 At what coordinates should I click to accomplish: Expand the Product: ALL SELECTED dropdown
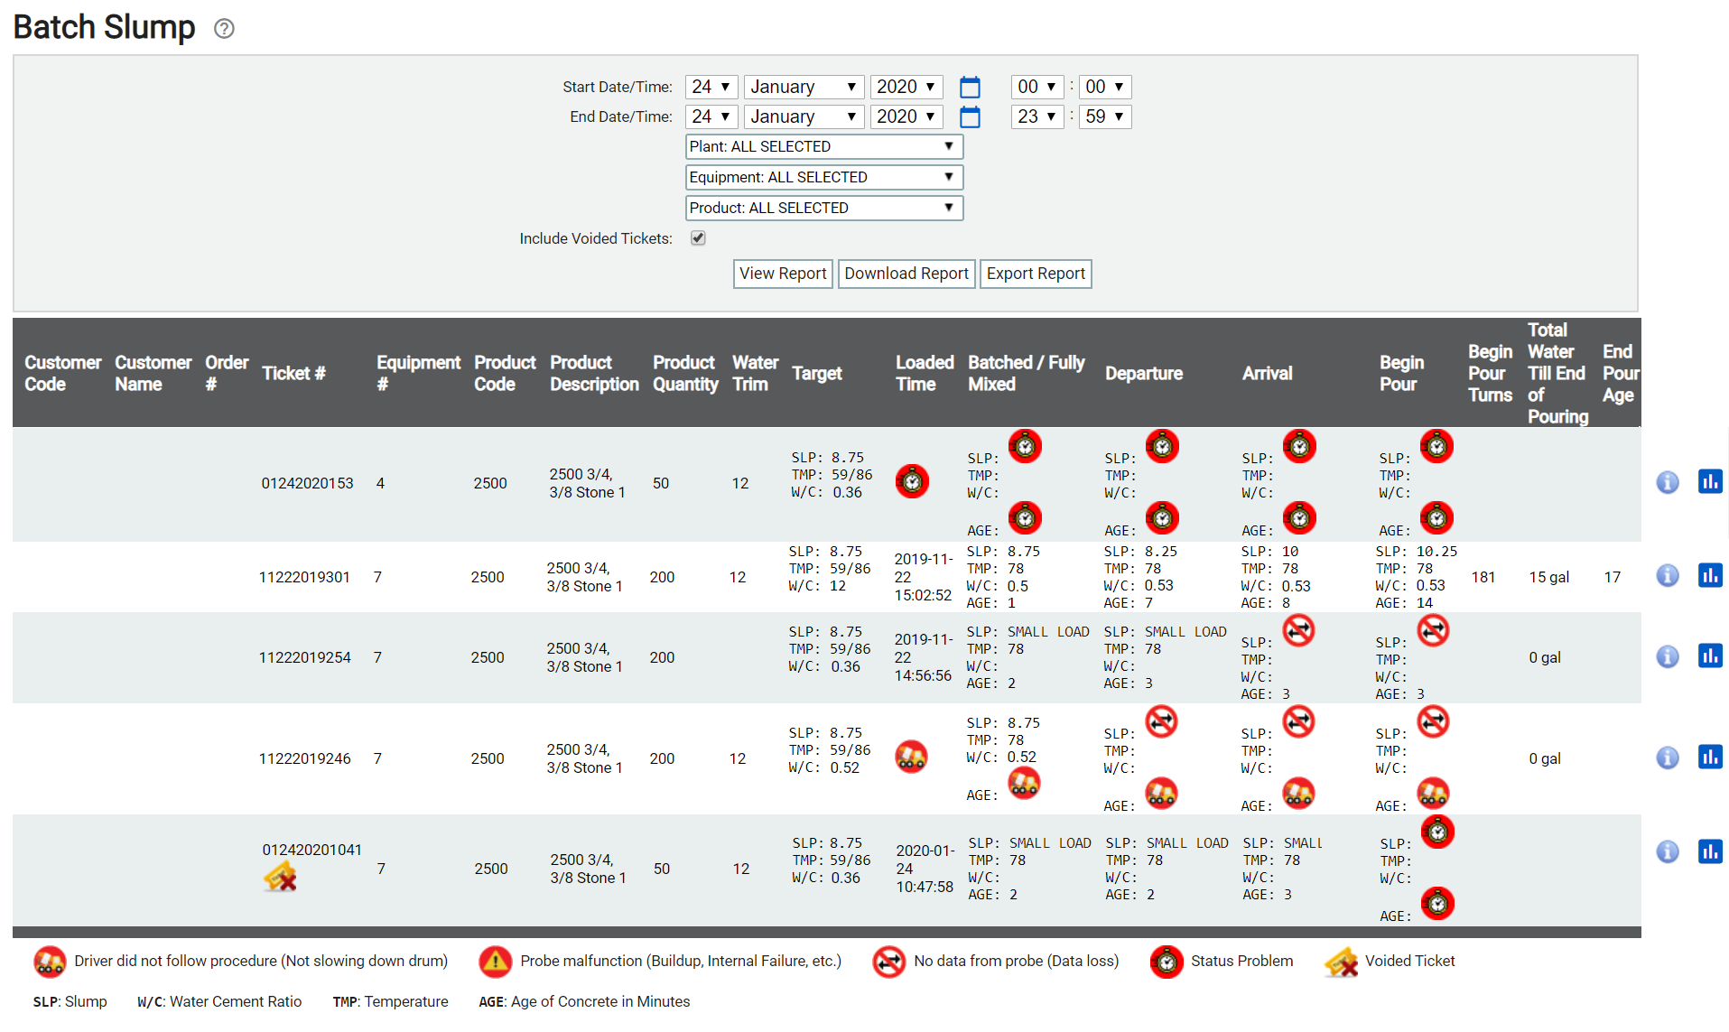pyautogui.click(x=823, y=208)
